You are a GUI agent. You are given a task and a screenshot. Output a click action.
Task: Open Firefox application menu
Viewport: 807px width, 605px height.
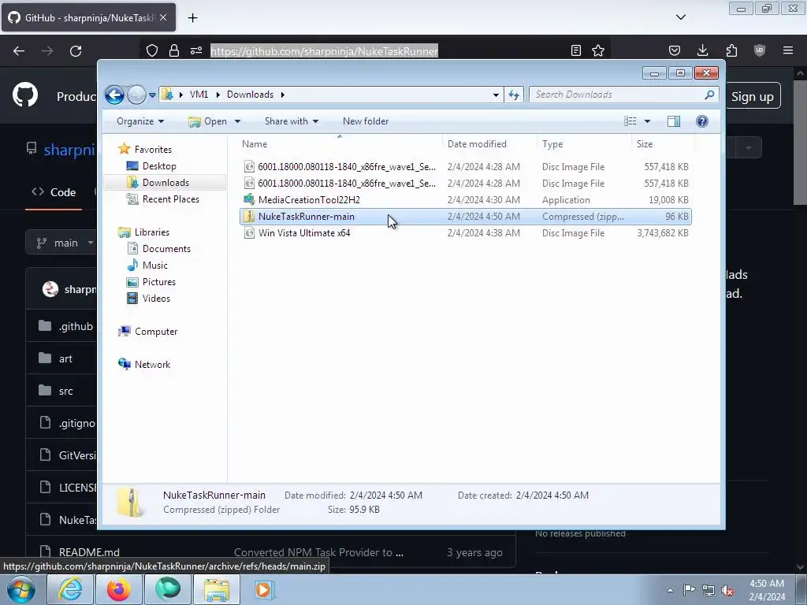coord(788,50)
